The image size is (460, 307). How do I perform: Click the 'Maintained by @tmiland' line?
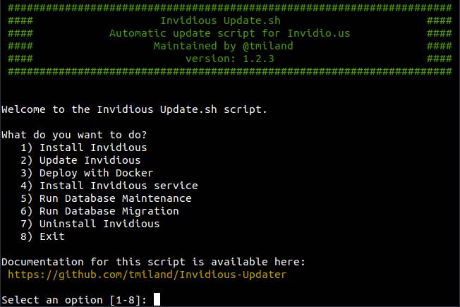pyautogui.click(x=223, y=46)
